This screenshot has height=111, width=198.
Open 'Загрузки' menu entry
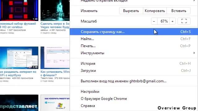point(134,71)
